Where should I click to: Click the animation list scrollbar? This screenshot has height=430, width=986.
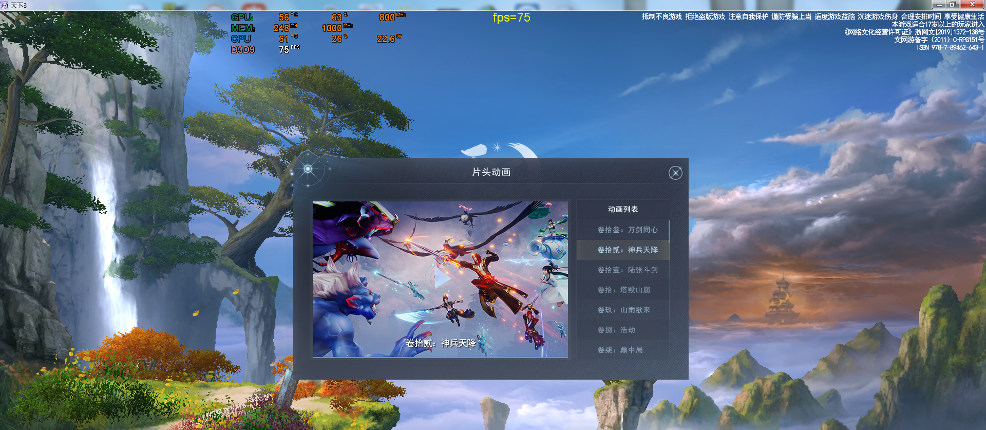[x=670, y=231]
